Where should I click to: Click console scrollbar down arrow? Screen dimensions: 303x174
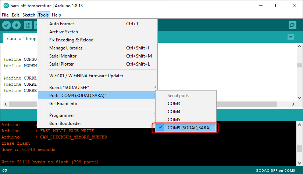coord(299,163)
